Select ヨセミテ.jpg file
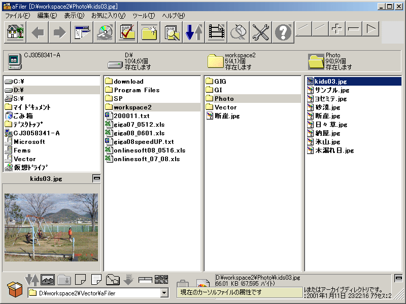The width and height of the screenshot is (406, 304). click(354, 98)
